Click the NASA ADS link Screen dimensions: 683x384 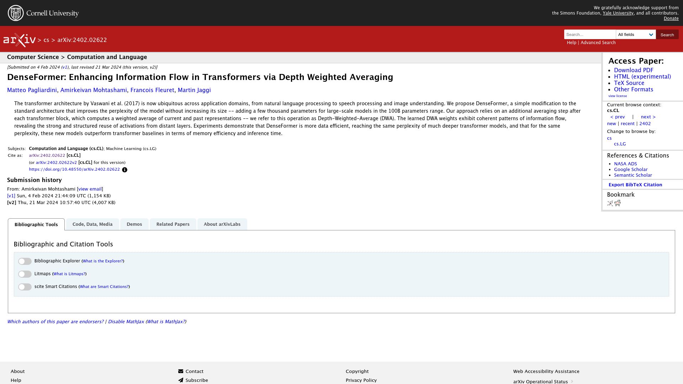coord(625,164)
